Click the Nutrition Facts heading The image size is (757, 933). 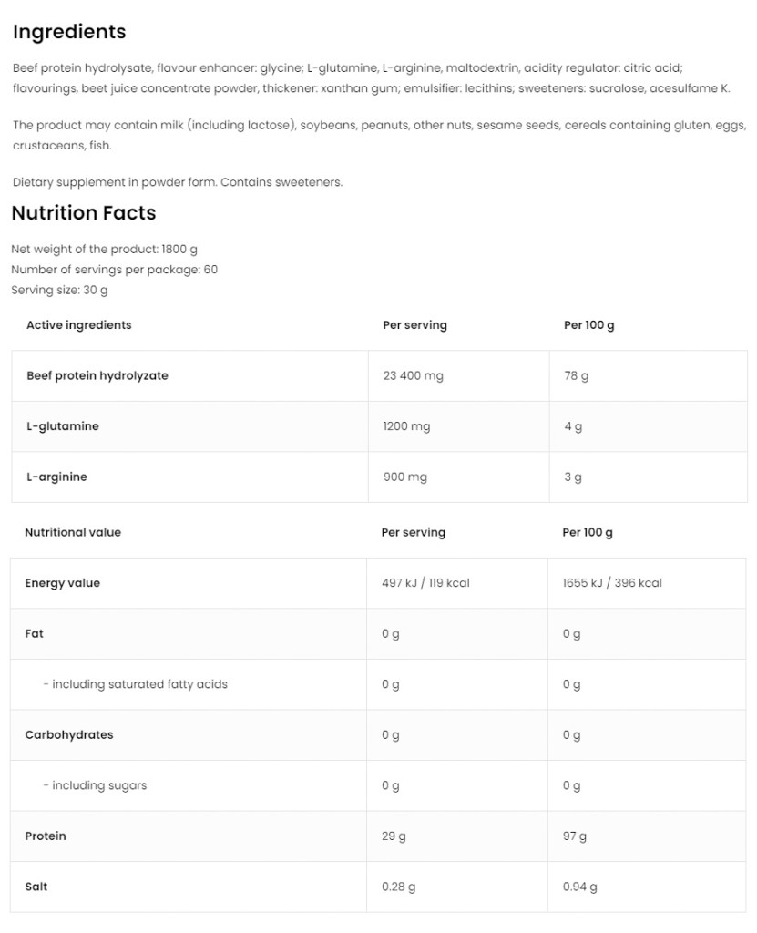[x=84, y=213]
